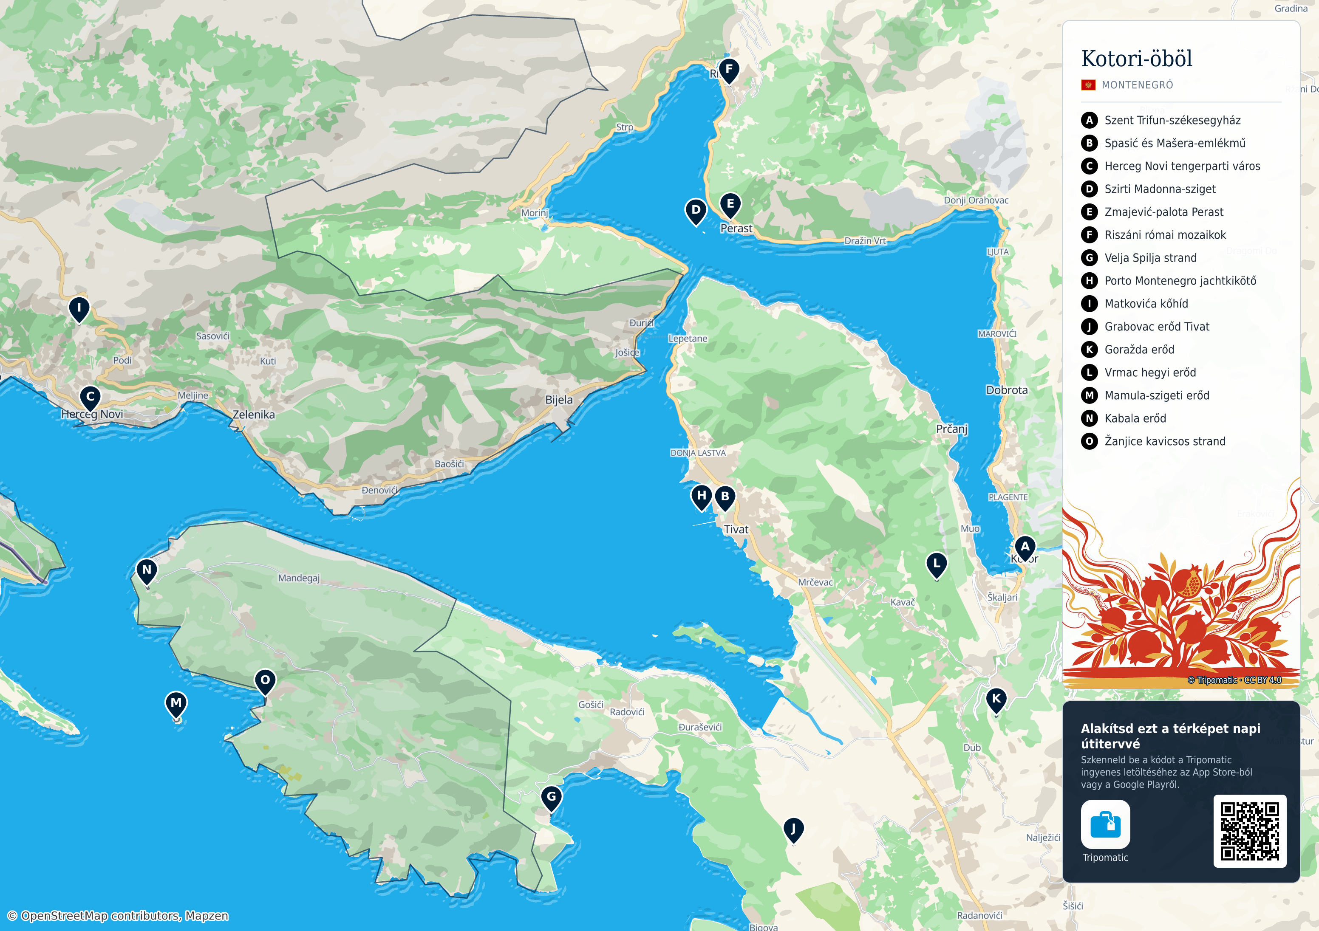Click legend entry 'Vrmac hegyi erőd'
Image resolution: width=1319 pixels, height=931 pixels.
tap(1150, 373)
